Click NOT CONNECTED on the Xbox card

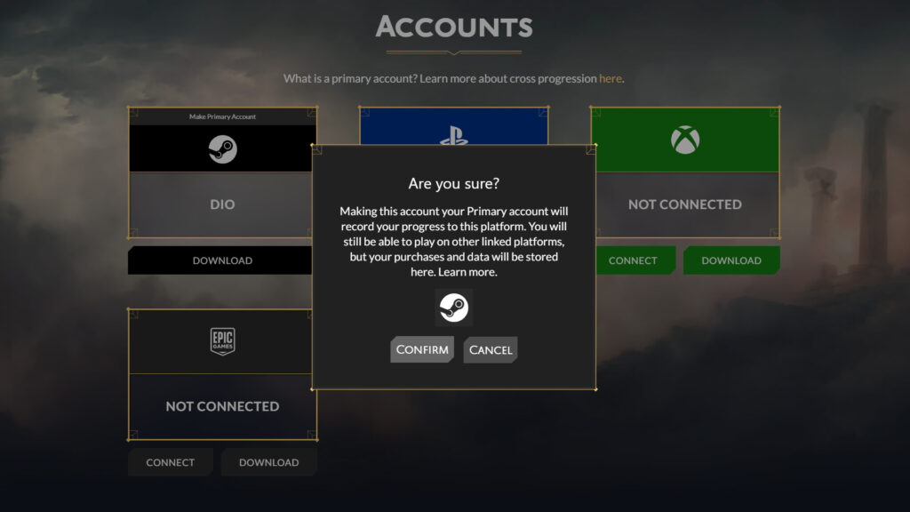[685, 204]
